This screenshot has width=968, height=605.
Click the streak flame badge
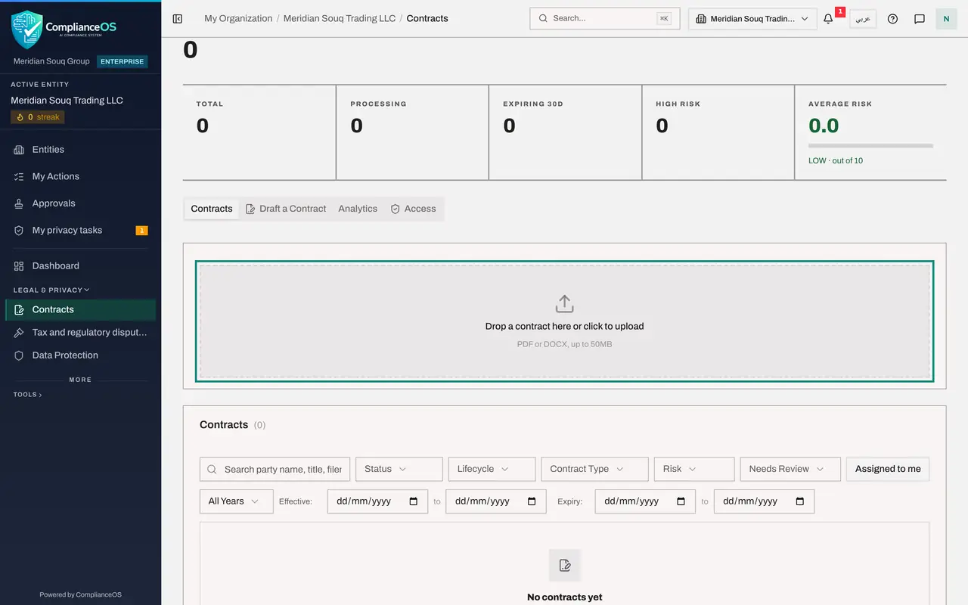pyautogui.click(x=38, y=117)
